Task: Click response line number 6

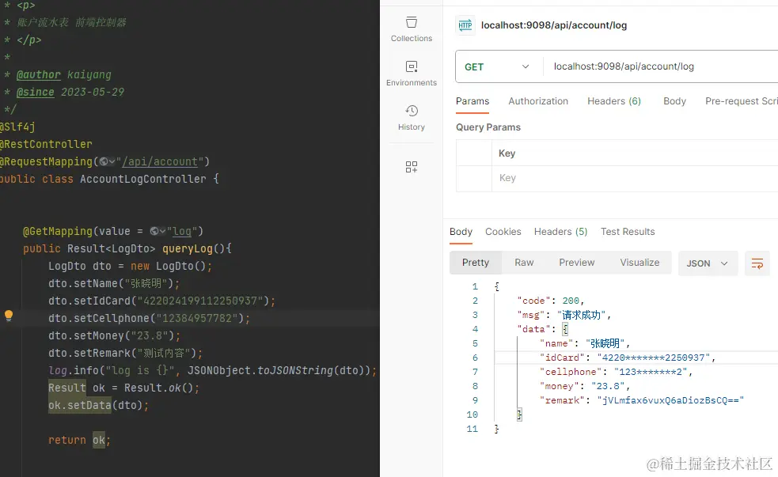Action: 475,358
